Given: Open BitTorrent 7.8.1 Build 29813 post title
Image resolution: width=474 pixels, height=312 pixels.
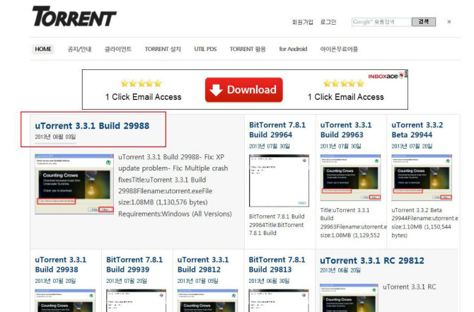Looking at the screenshot, I should (x=277, y=265).
